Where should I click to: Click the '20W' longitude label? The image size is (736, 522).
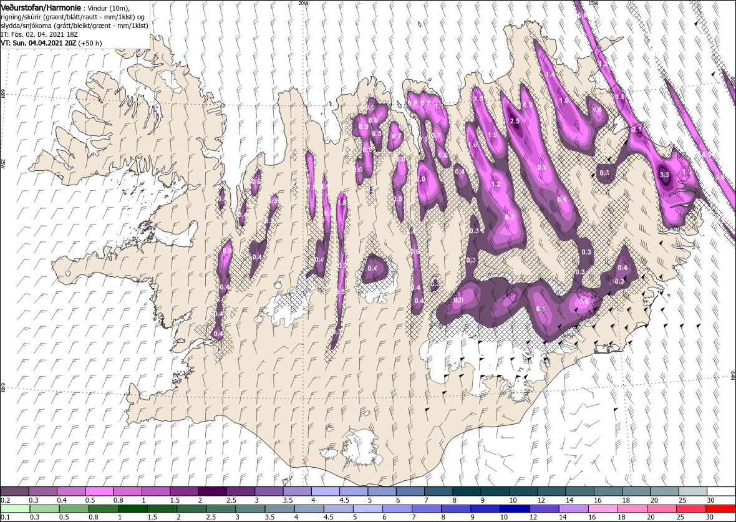click(304, 3)
